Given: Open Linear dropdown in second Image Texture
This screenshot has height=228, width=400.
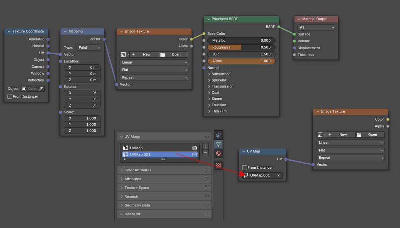Looking at the screenshot, I should tap(350, 142).
